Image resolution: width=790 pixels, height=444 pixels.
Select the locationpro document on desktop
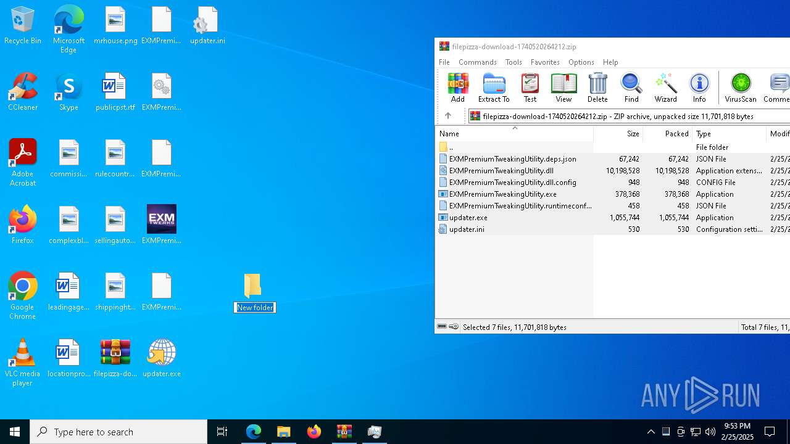tap(69, 359)
